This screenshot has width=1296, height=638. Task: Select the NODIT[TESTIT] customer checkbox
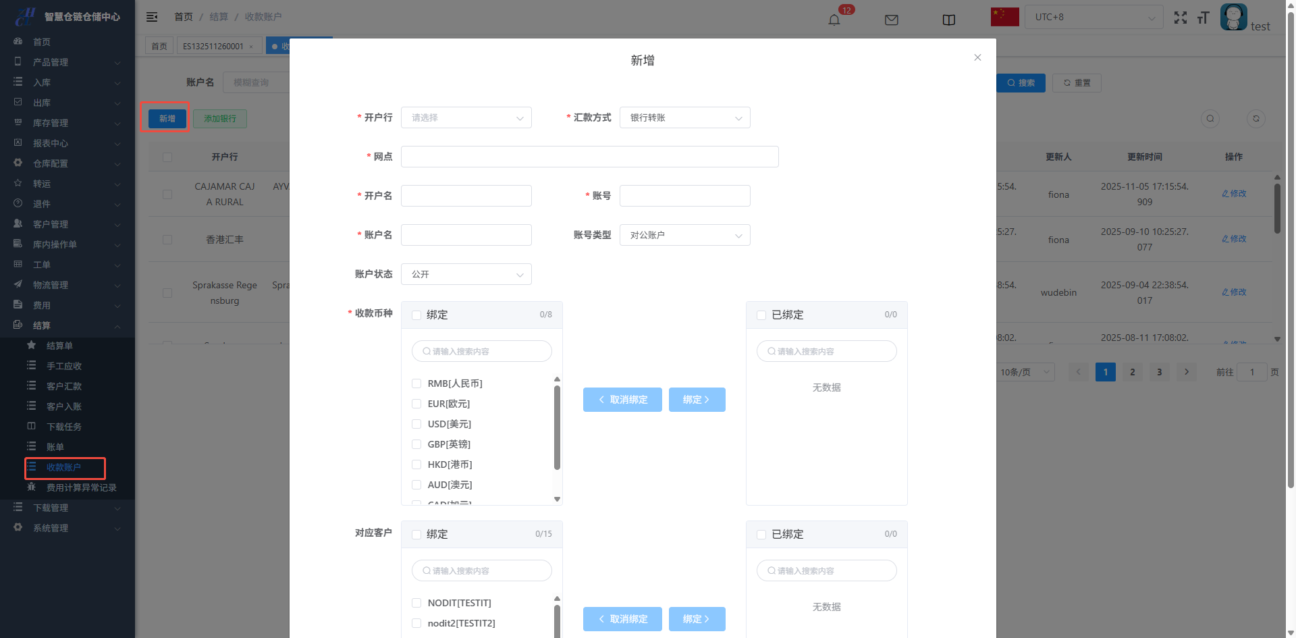click(x=416, y=603)
